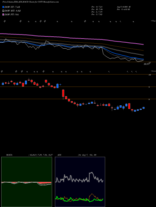Click the 'Pre L: 7.19' value

(x=97, y=12)
